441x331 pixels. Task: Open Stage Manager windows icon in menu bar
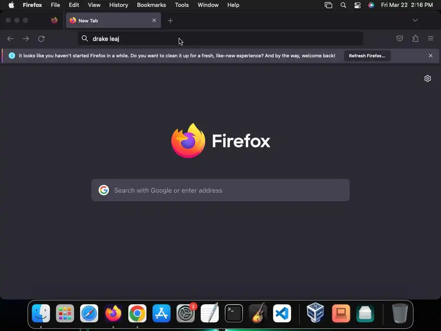point(329,5)
